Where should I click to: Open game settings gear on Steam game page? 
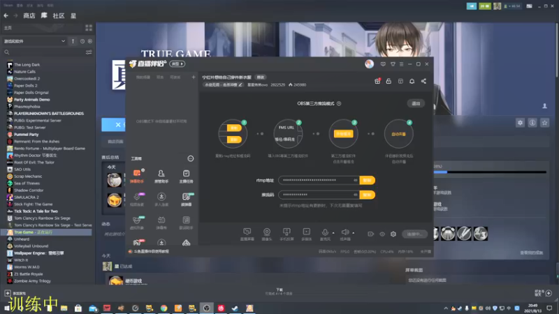(x=520, y=123)
